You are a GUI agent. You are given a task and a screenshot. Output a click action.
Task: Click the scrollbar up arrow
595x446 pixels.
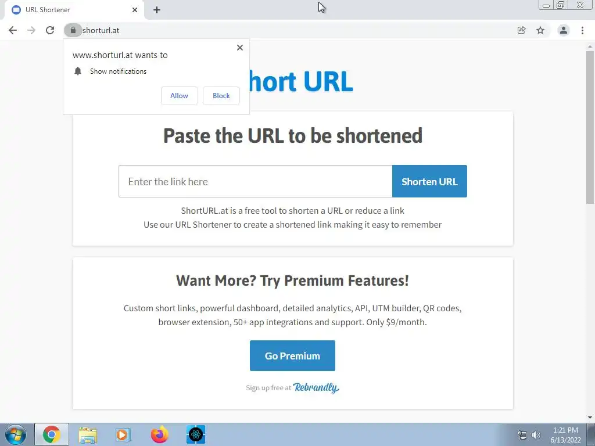[x=590, y=46]
